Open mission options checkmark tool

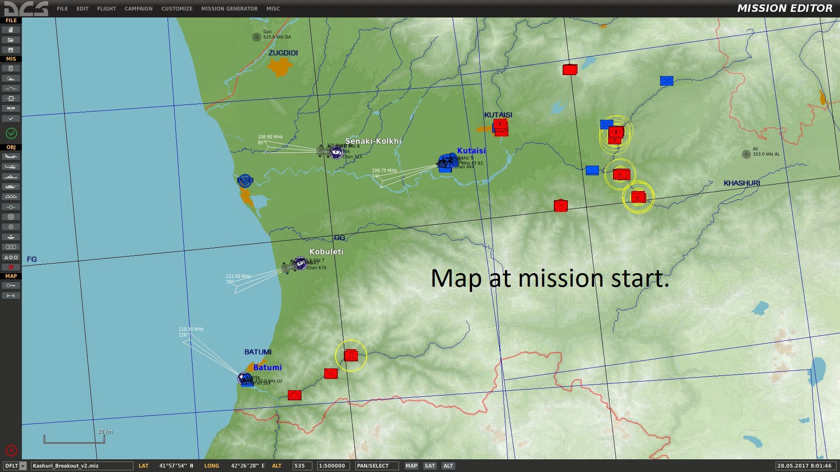(11, 118)
